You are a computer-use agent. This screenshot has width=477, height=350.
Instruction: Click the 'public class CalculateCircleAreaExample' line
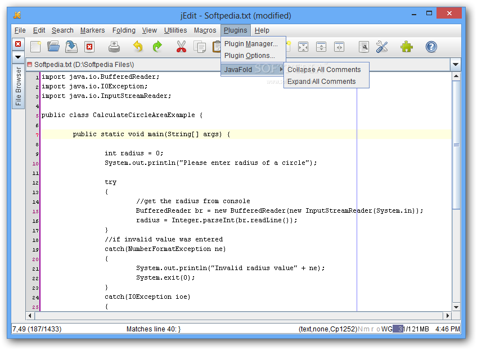(x=122, y=115)
